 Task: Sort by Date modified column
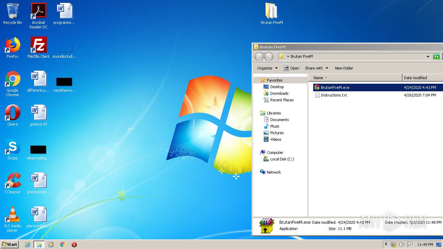(423, 78)
